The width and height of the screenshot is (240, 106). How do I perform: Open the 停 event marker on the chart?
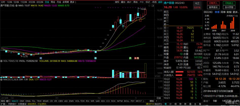(95, 58)
